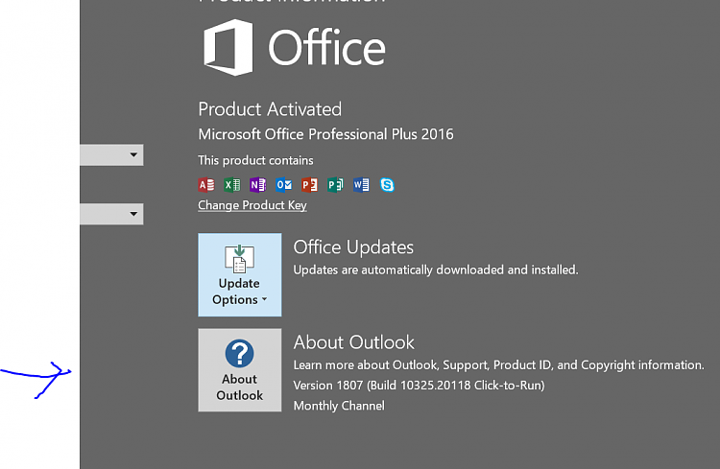Click the Office Updates heading
Viewport: 720px width, 469px height.
tap(353, 247)
